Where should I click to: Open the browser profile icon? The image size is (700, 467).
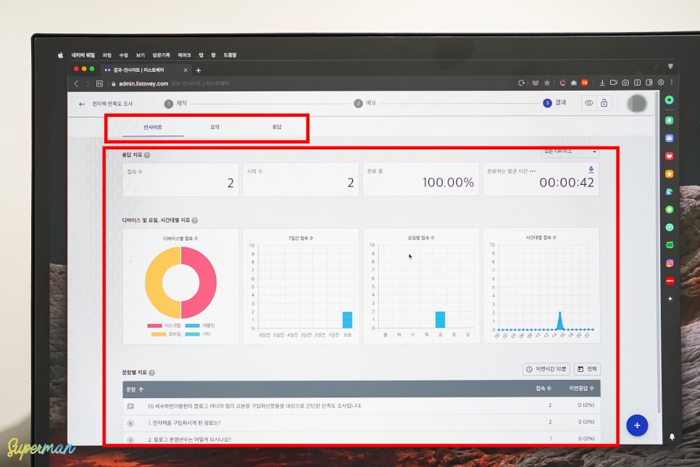coord(661,82)
